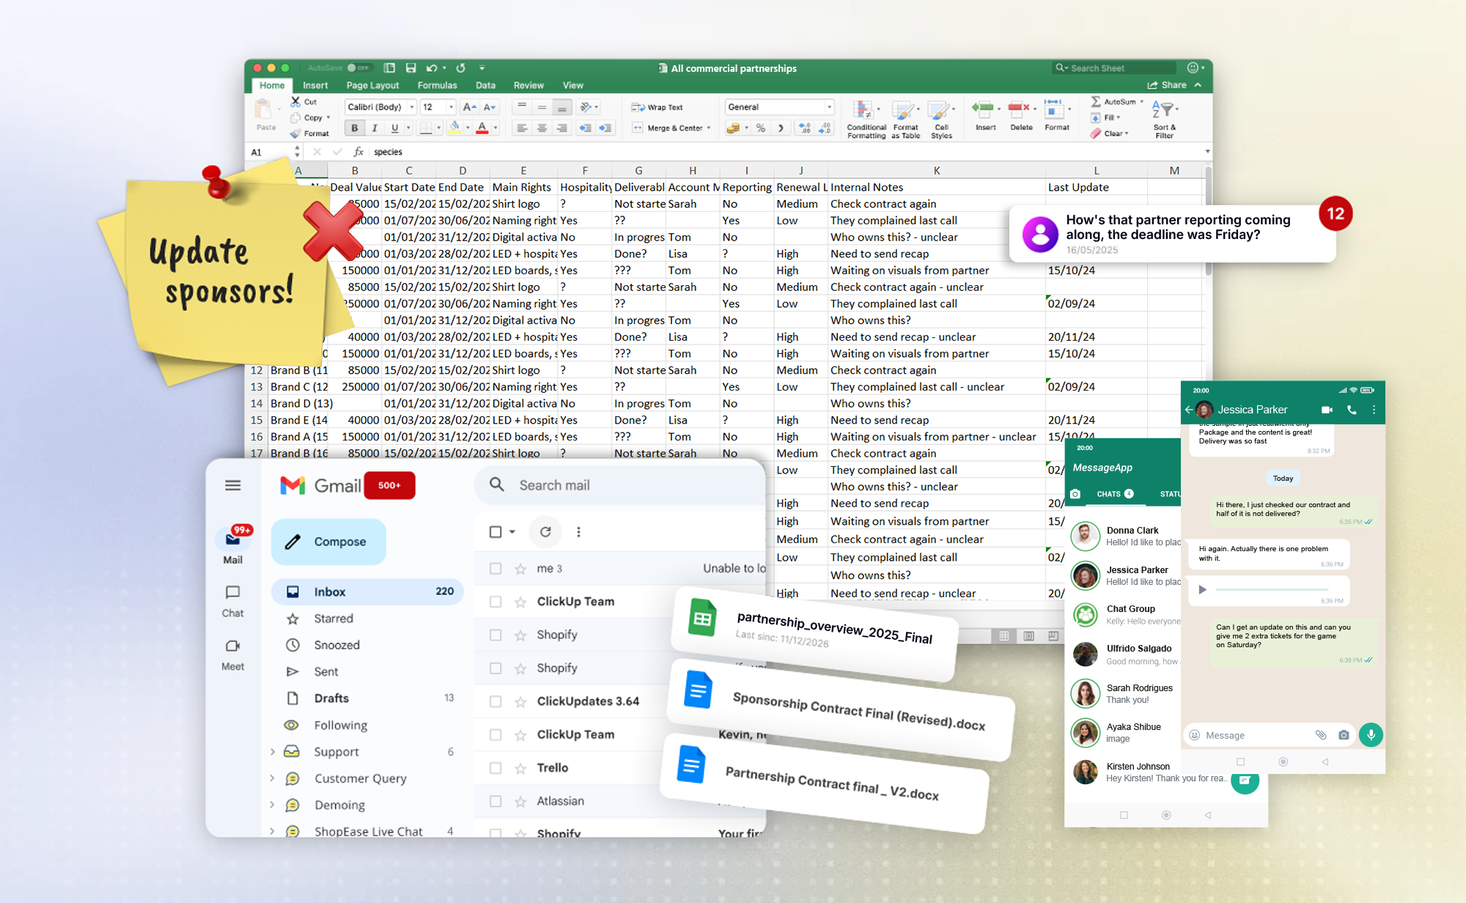This screenshot has width=1466, height=903.
Task: Open the General number format dropdown
Action: (829, 107)
